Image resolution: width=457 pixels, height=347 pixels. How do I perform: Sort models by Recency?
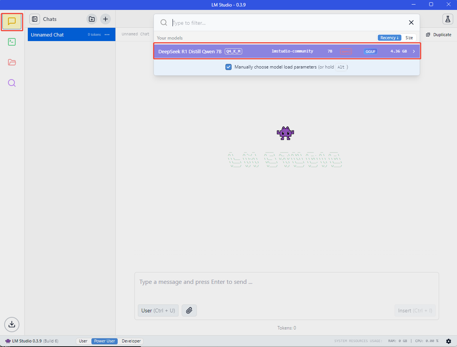[x=389, y=38]
